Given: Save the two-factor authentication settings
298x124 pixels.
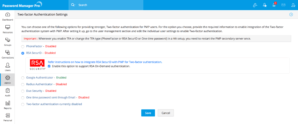Looking at the screenshot, I should 148,113.
